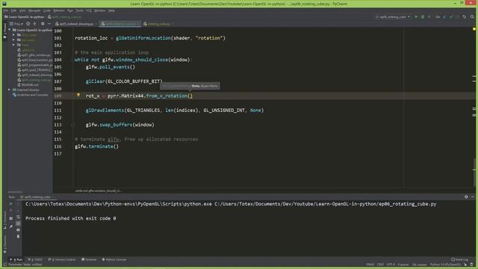Image resolution: width=478 pixels, height=269 pixels.
Task: Open the run configuration dropdown ep06_rotating_cube
Action: 393,16
